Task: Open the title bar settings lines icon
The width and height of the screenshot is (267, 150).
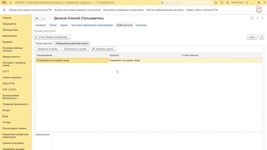Action: click(247, 2)
